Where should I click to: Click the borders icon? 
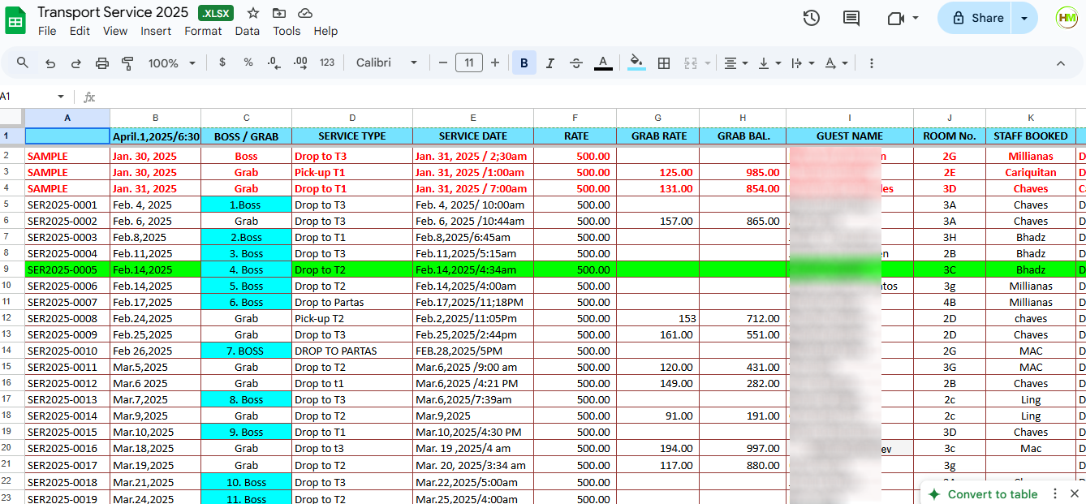point(664,63)
